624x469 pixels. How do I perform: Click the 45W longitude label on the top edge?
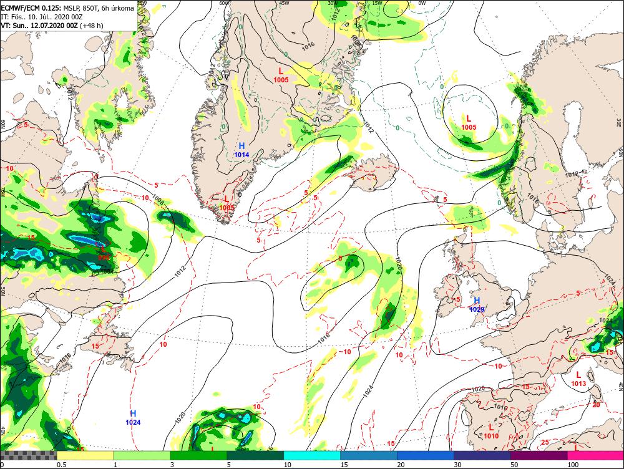coord(284,3)
